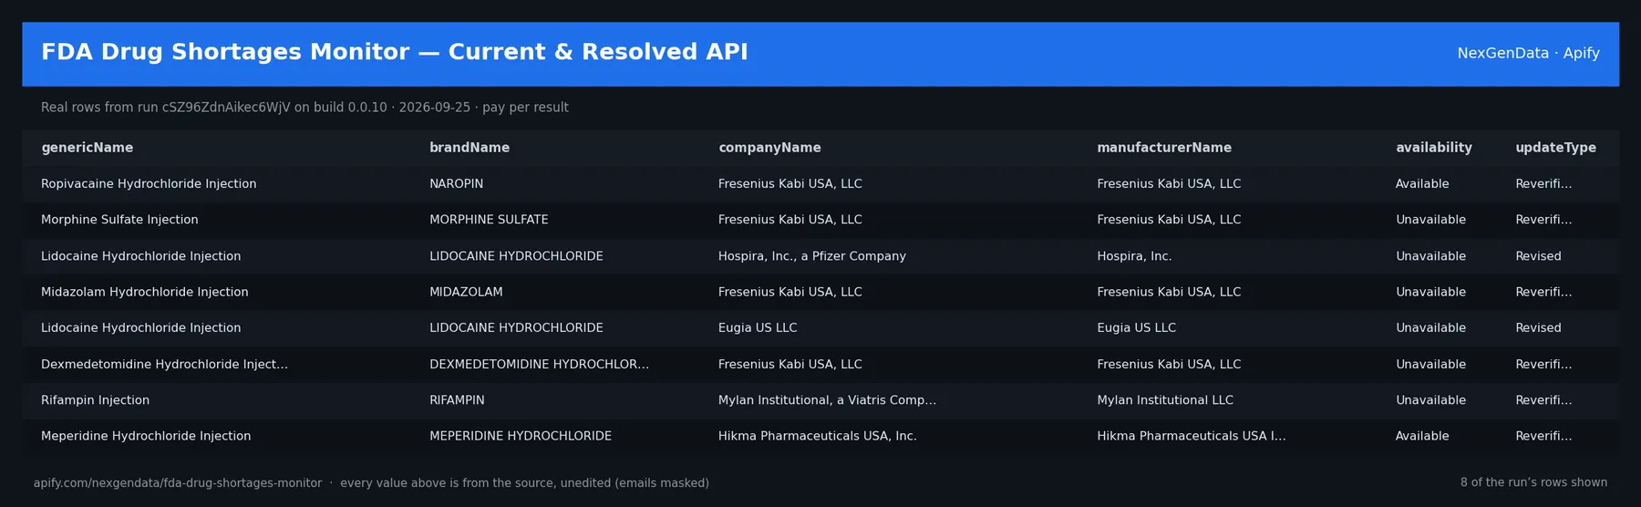Click 'Revised' in the Eugia row
1641x507 pixels.
coord(1538,328)
